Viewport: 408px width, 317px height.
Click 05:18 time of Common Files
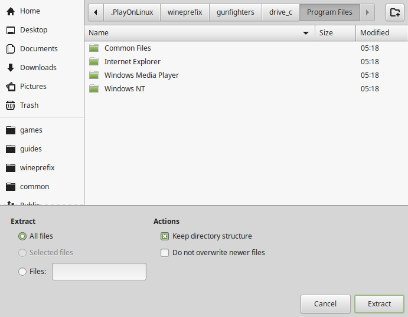point(370,48)
